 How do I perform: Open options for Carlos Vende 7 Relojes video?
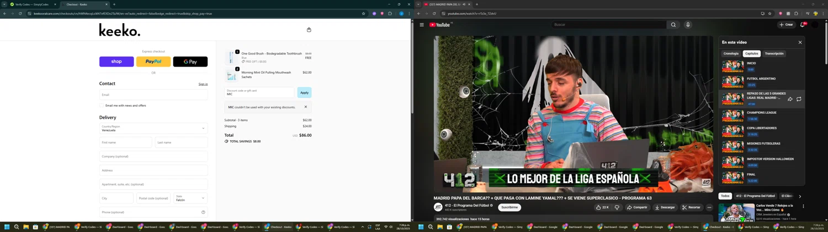coord(803,207)
